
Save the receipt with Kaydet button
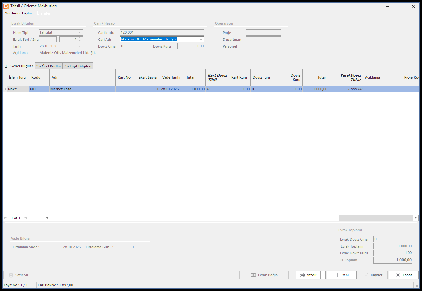pyautogui.click(x=373, y=275)
